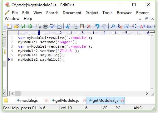Open the Document menu
The height and width of the screenshot is (113, 158).
[72, 13]
